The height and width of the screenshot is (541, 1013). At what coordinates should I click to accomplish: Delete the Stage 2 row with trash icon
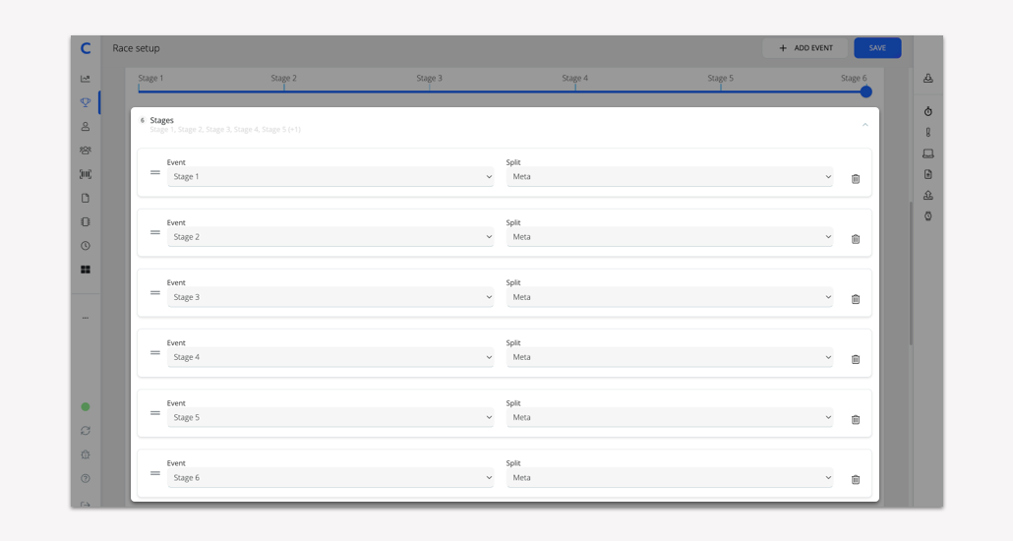click(x=856, y=239)
